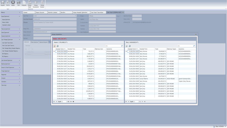Jump to last page of Alacak list
This screenshot has height=128, width=227.
[x=73, y=101]
